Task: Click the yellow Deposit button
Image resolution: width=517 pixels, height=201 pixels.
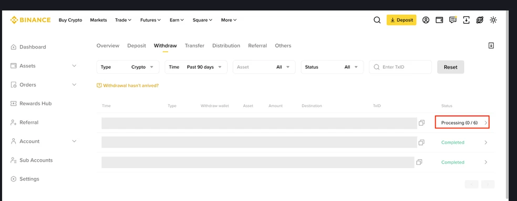Action: pyautogui.click(x=401, y=20)
